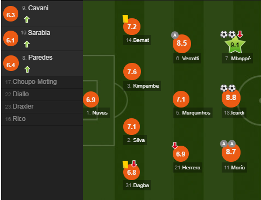Click Mbappé's green star 9.1 rating
Viewport: 261px width, 200px height.
235,45
